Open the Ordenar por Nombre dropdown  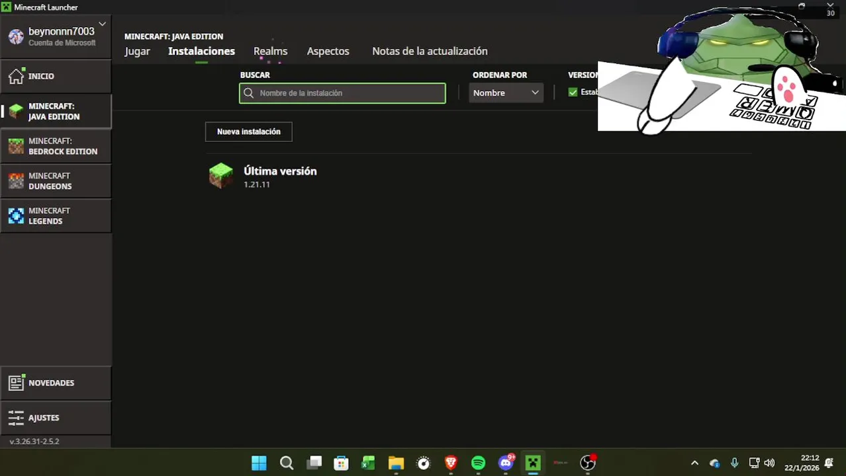tap(506, 93)
